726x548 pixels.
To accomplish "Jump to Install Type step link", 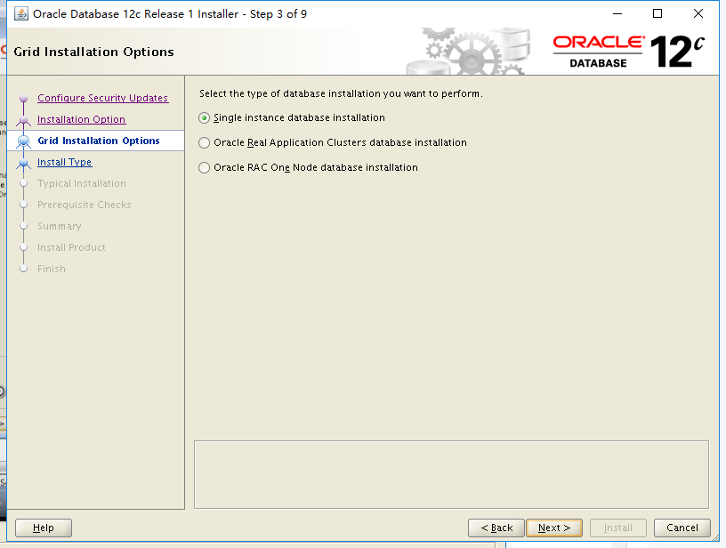I will (64, 162).
